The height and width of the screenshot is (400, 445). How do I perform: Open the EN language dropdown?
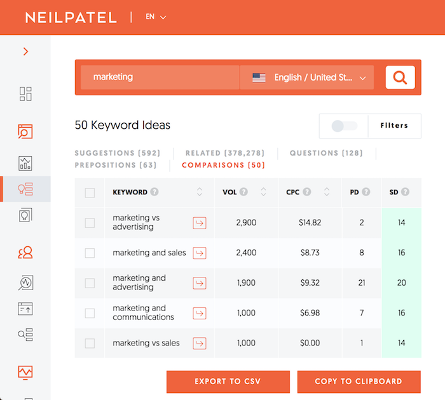click(156, 17)
